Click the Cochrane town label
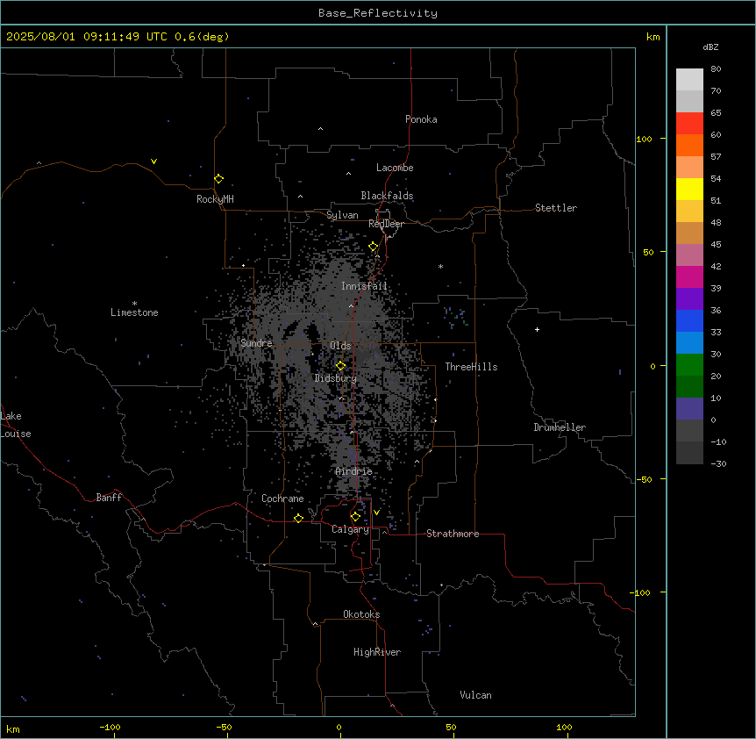Screen dimensions: 756x739 point(282,499)
